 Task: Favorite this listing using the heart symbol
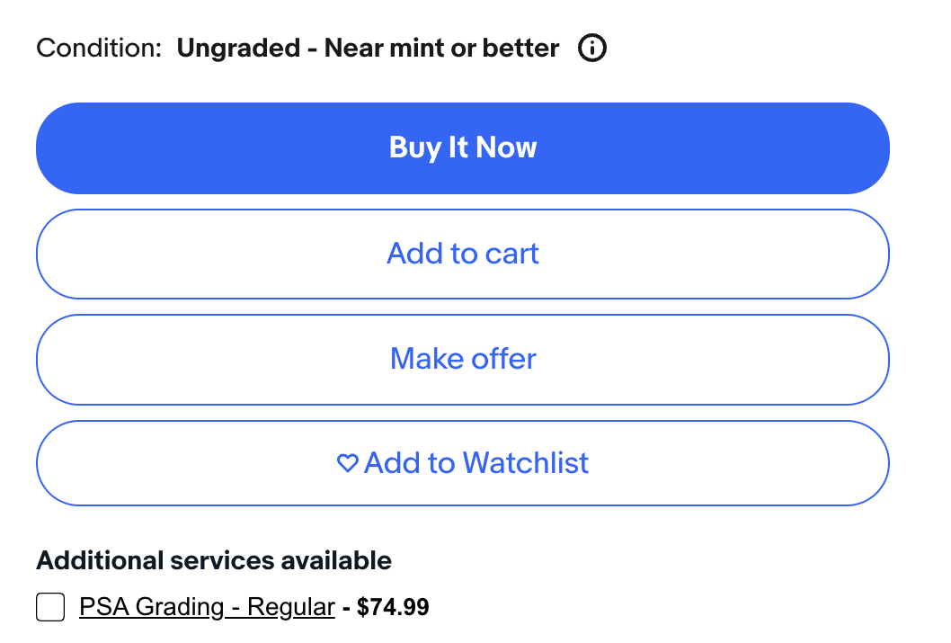(347, 464)
